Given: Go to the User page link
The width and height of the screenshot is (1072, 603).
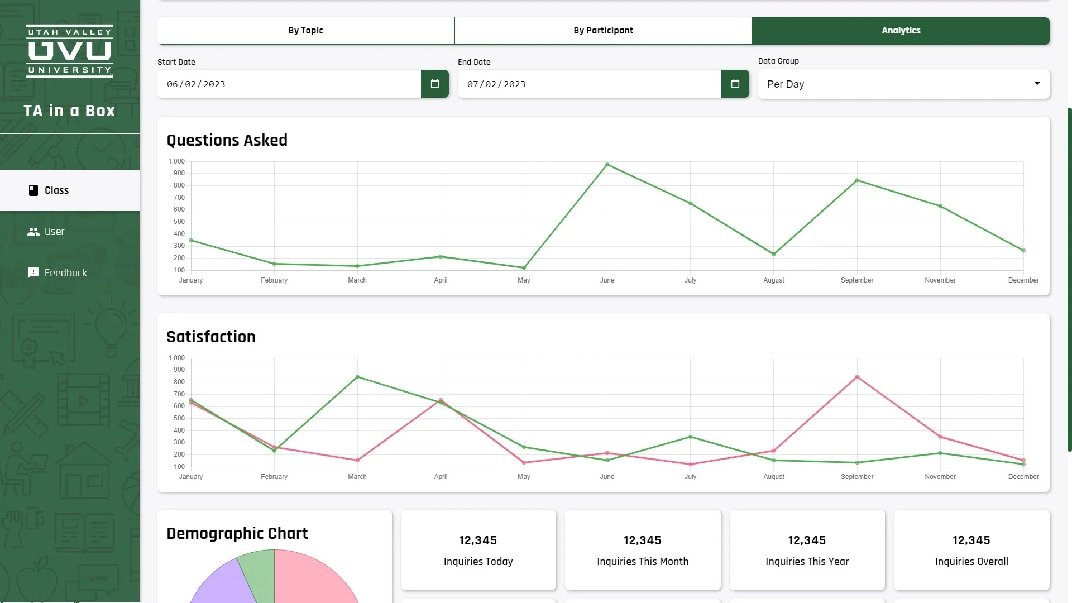Looking at the screenshot, I should point(54,232).
